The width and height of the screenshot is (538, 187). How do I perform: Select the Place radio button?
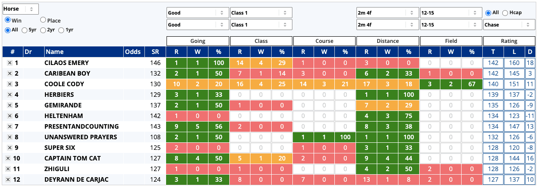tap(43, 20)
